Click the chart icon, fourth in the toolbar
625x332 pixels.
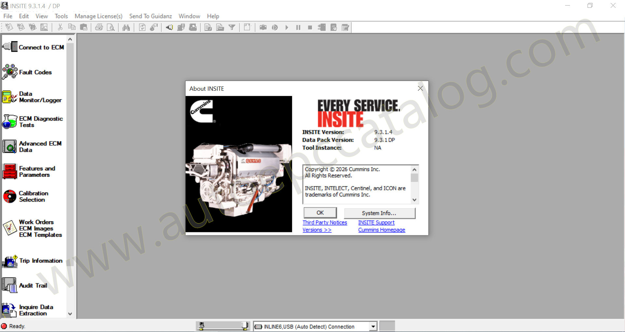[x=44, y=27]
